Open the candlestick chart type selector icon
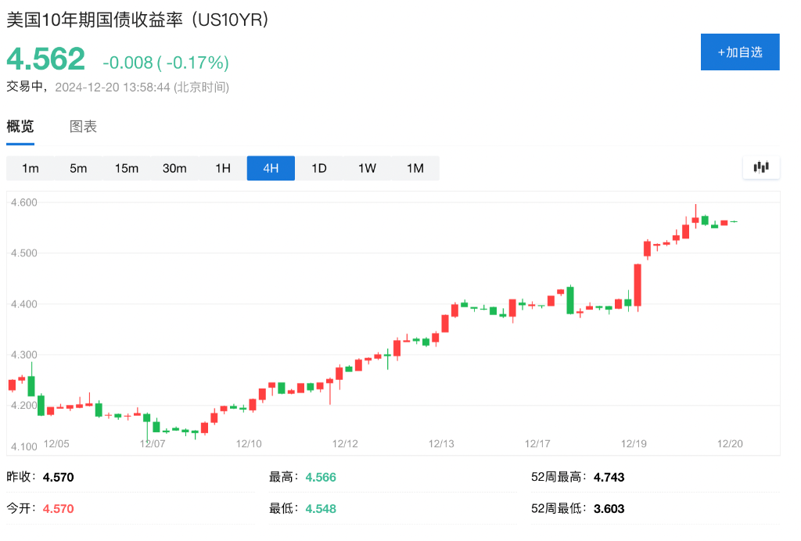 [760, 167]
